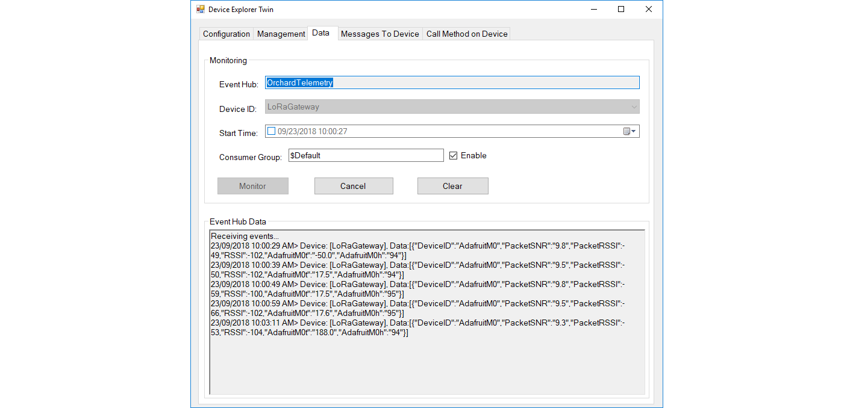Focus the Consumer Group input field

click(366, 156)
